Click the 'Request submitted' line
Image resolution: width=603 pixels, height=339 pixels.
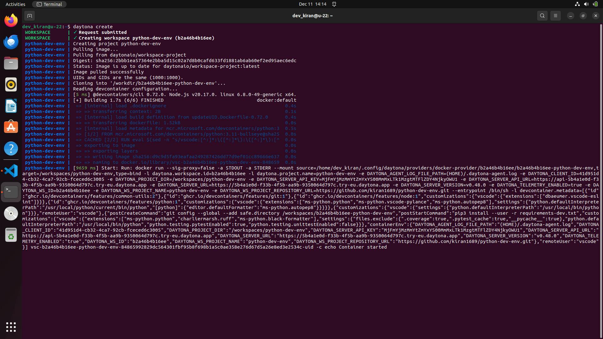[103, 32]
